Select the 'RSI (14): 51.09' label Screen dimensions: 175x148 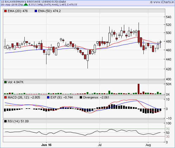[18, 121]
